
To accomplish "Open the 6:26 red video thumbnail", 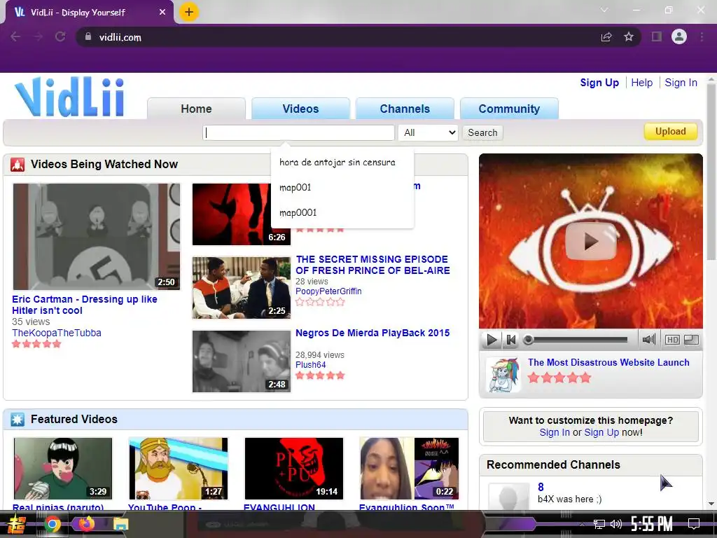I will coord(232,214).
